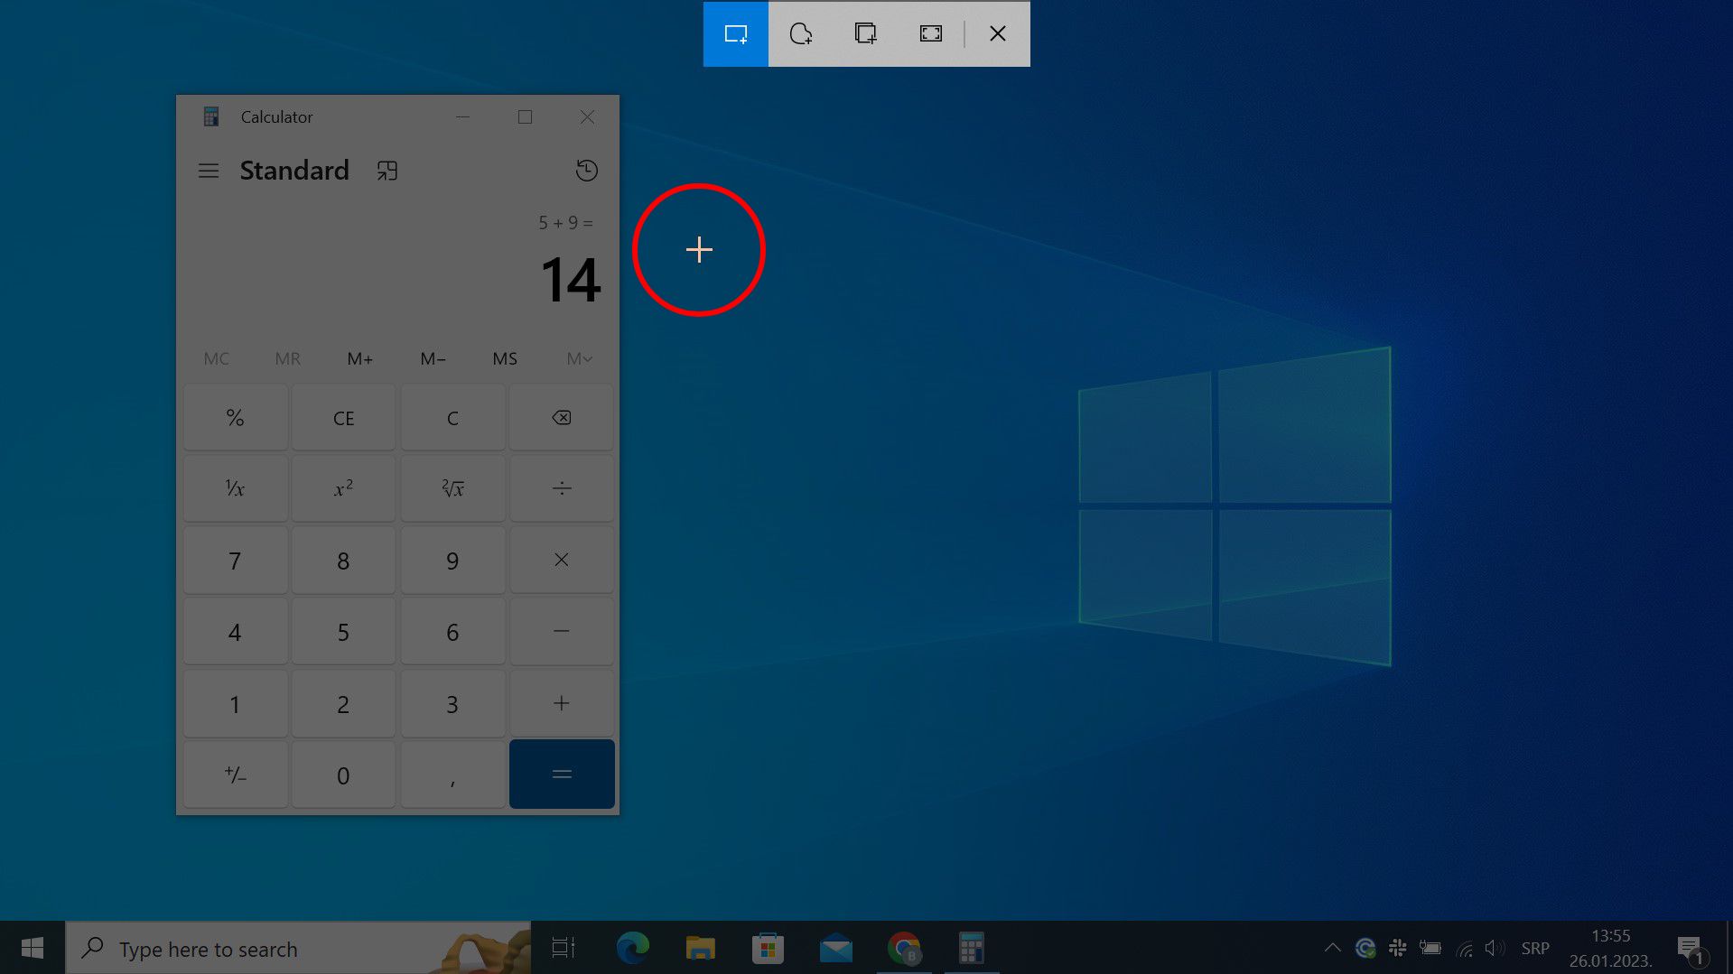Click digit 3 key
The image size is (1733, 974).
452,703
